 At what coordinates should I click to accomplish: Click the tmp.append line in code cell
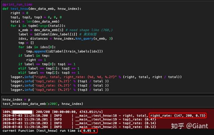click(65, 52)
